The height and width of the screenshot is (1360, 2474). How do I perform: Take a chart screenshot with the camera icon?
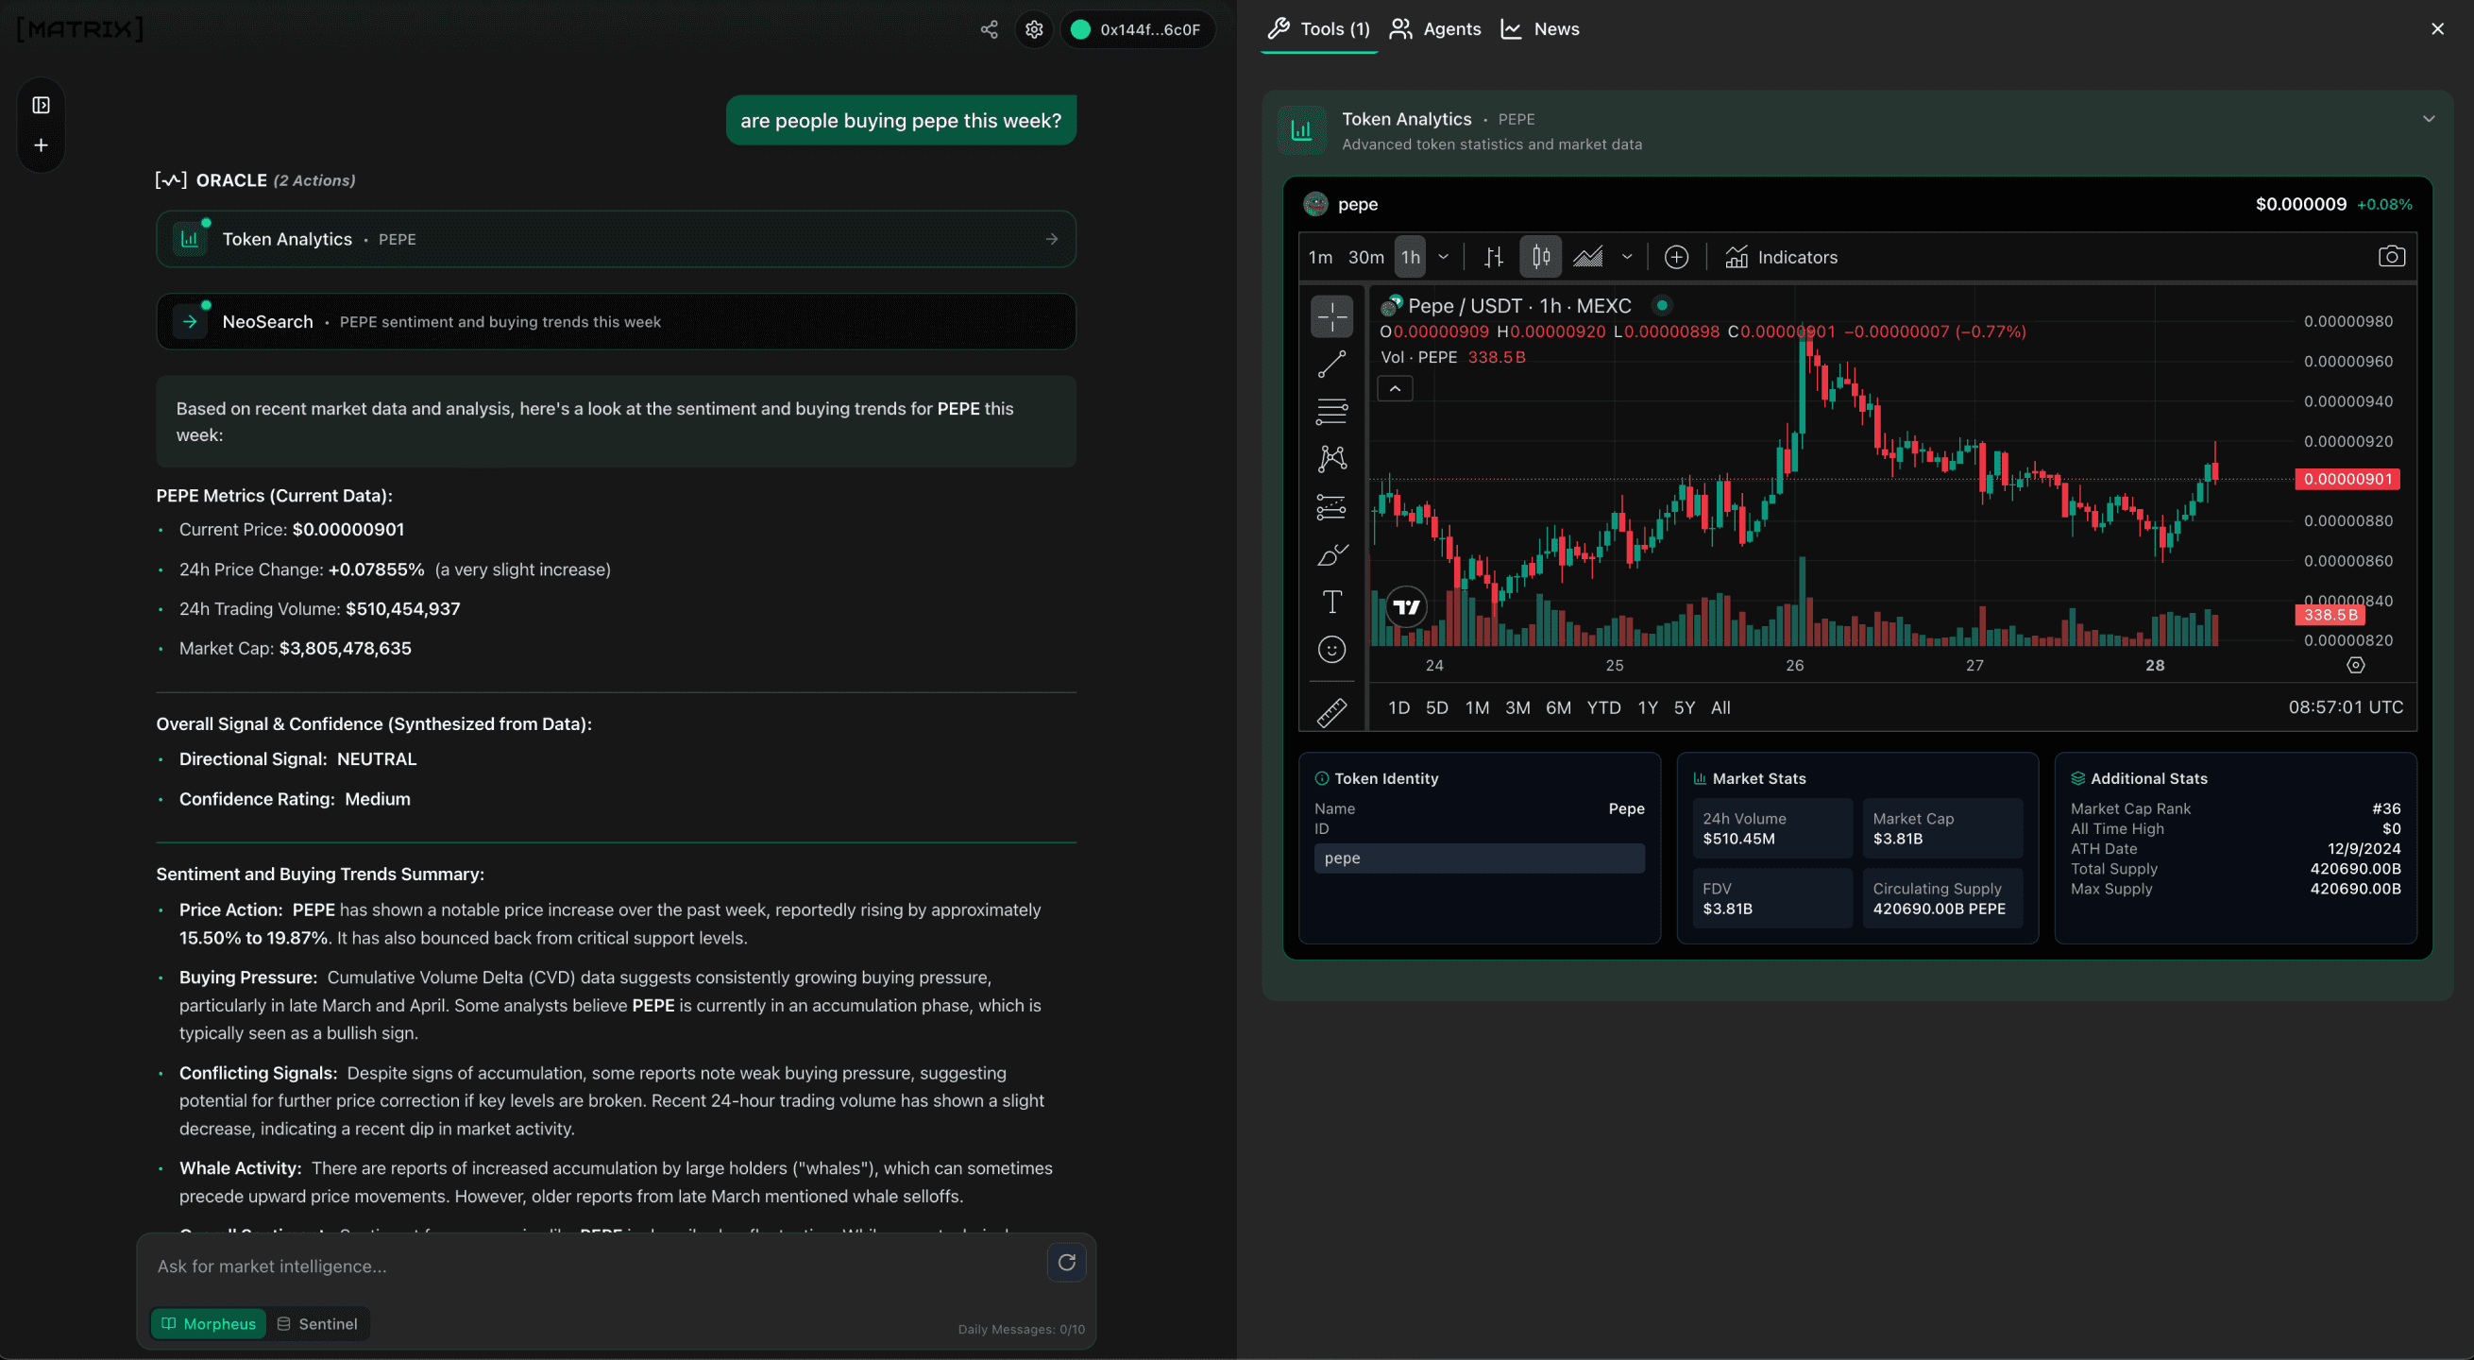click(2393, 256)
